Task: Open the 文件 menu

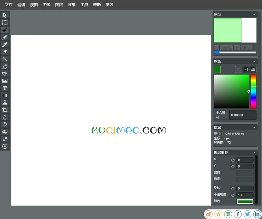Action: tap(9, 5)
